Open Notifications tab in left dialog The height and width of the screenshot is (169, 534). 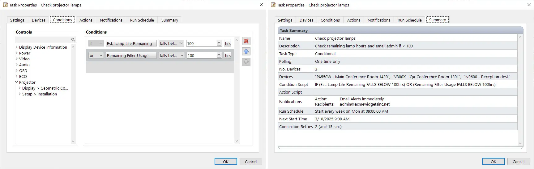click(x=111, y=20)
